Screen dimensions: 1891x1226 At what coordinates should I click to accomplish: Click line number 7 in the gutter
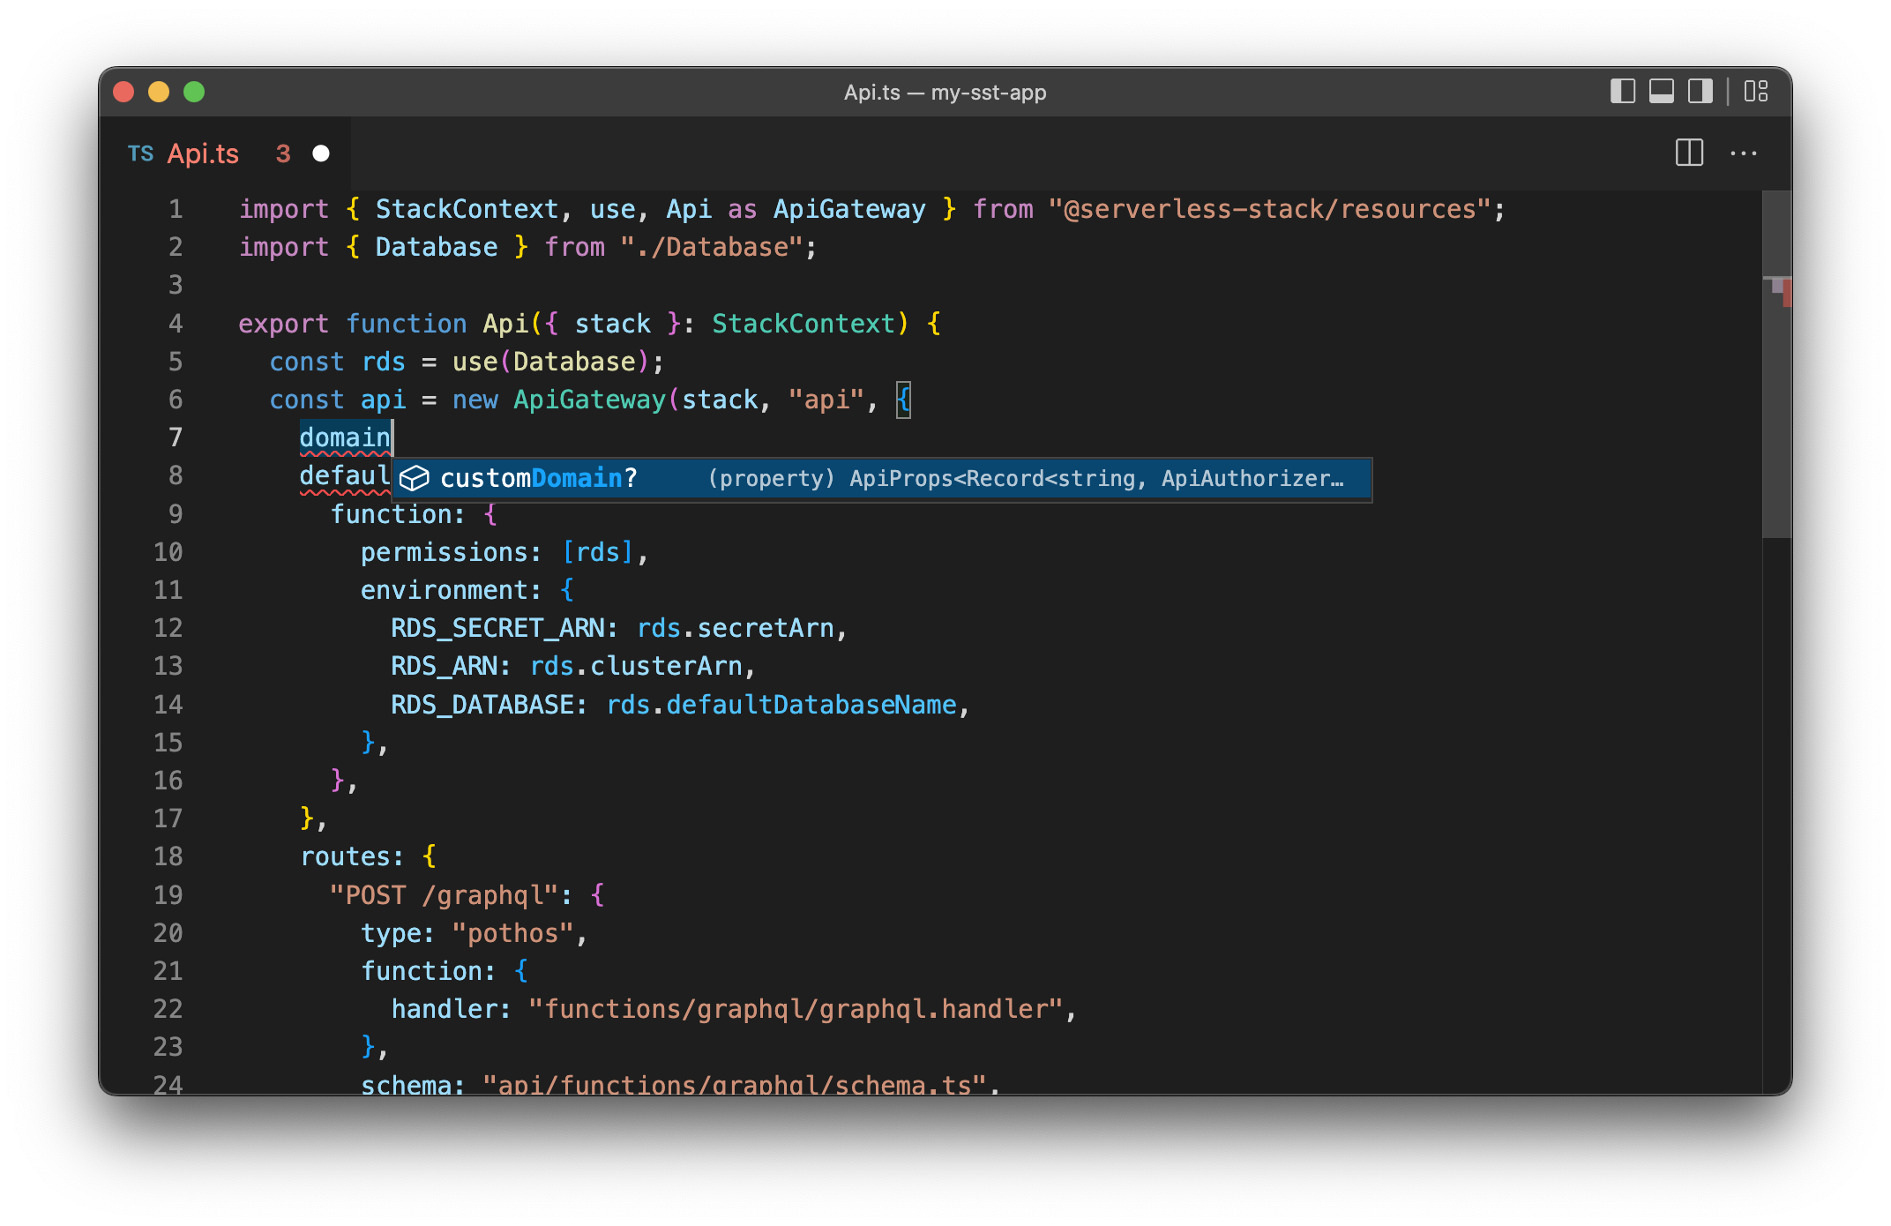point(175,437)
